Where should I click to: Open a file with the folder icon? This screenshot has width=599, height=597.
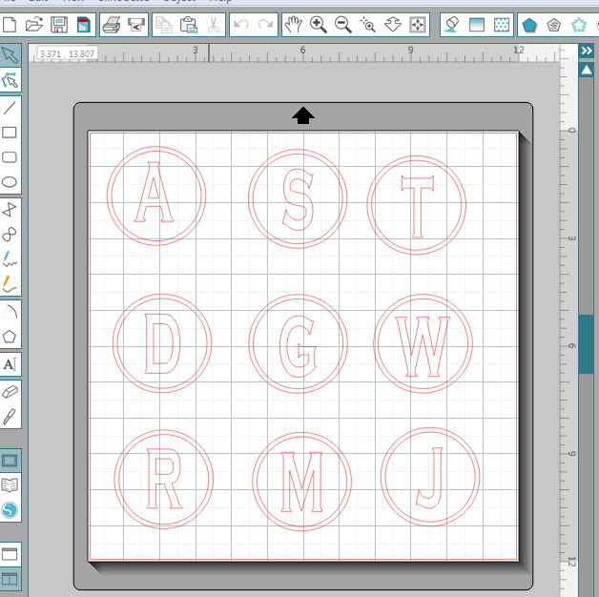[x=34, y=25]
